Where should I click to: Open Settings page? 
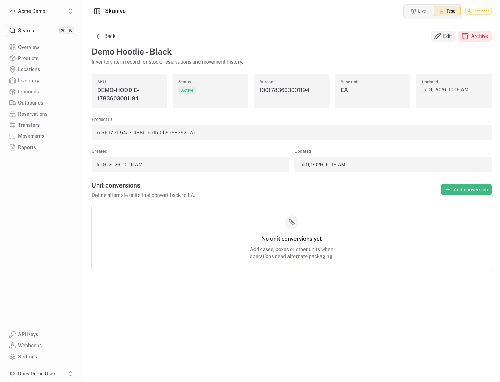click(x=42, y=357)
